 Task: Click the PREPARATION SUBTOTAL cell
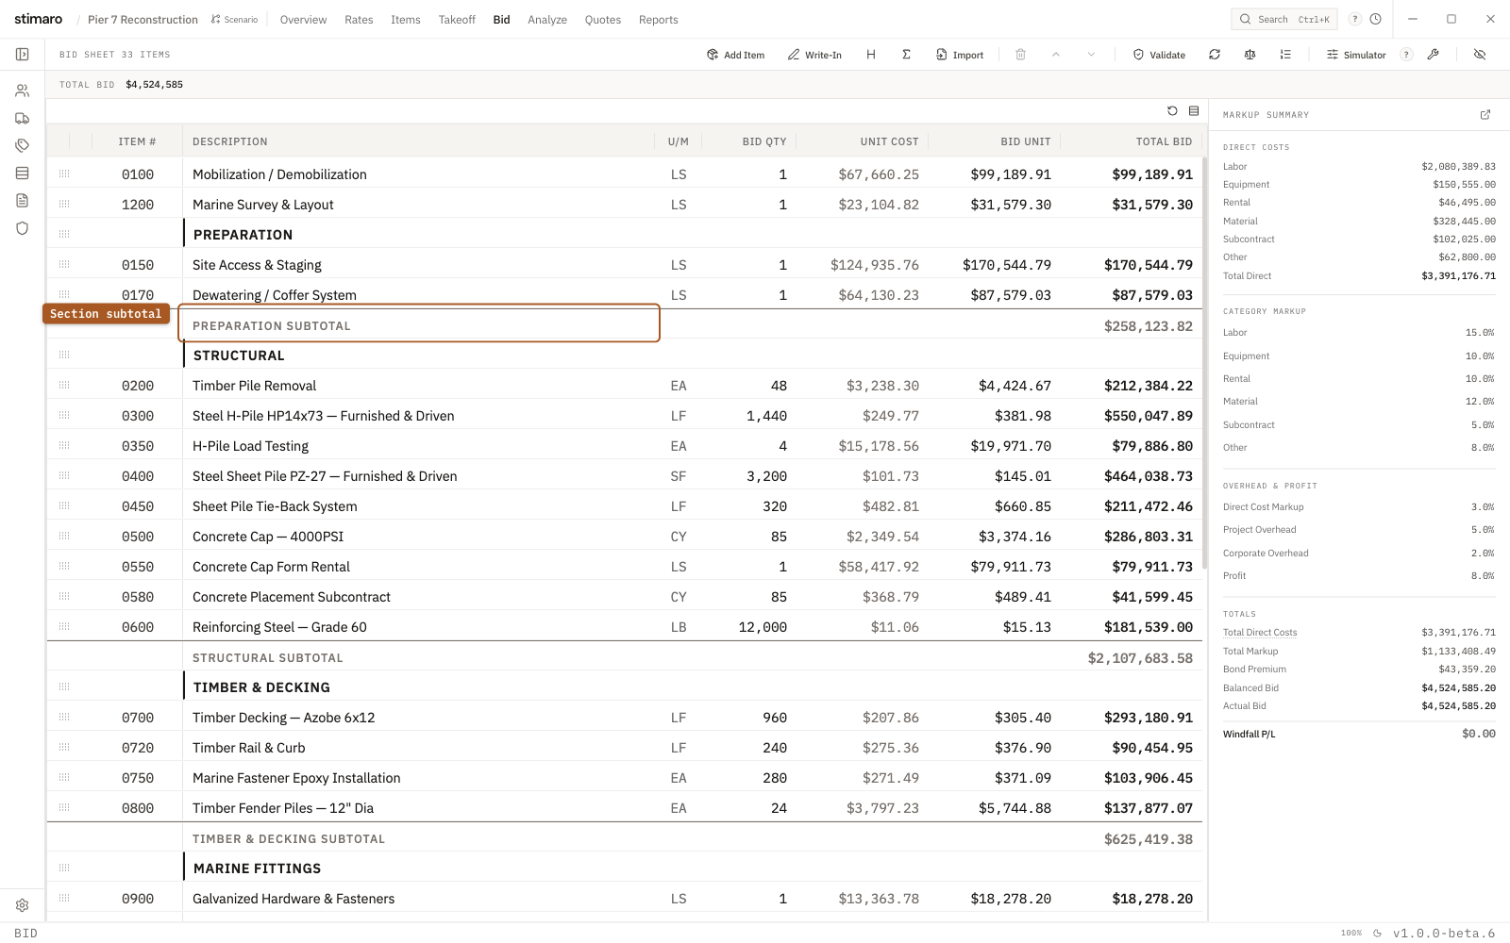coord(419,325)
